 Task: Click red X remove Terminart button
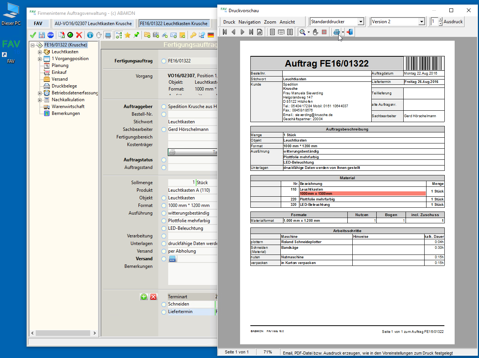tap(153, 297)
